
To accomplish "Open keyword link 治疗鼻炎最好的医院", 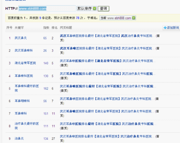I will point(27,126).
